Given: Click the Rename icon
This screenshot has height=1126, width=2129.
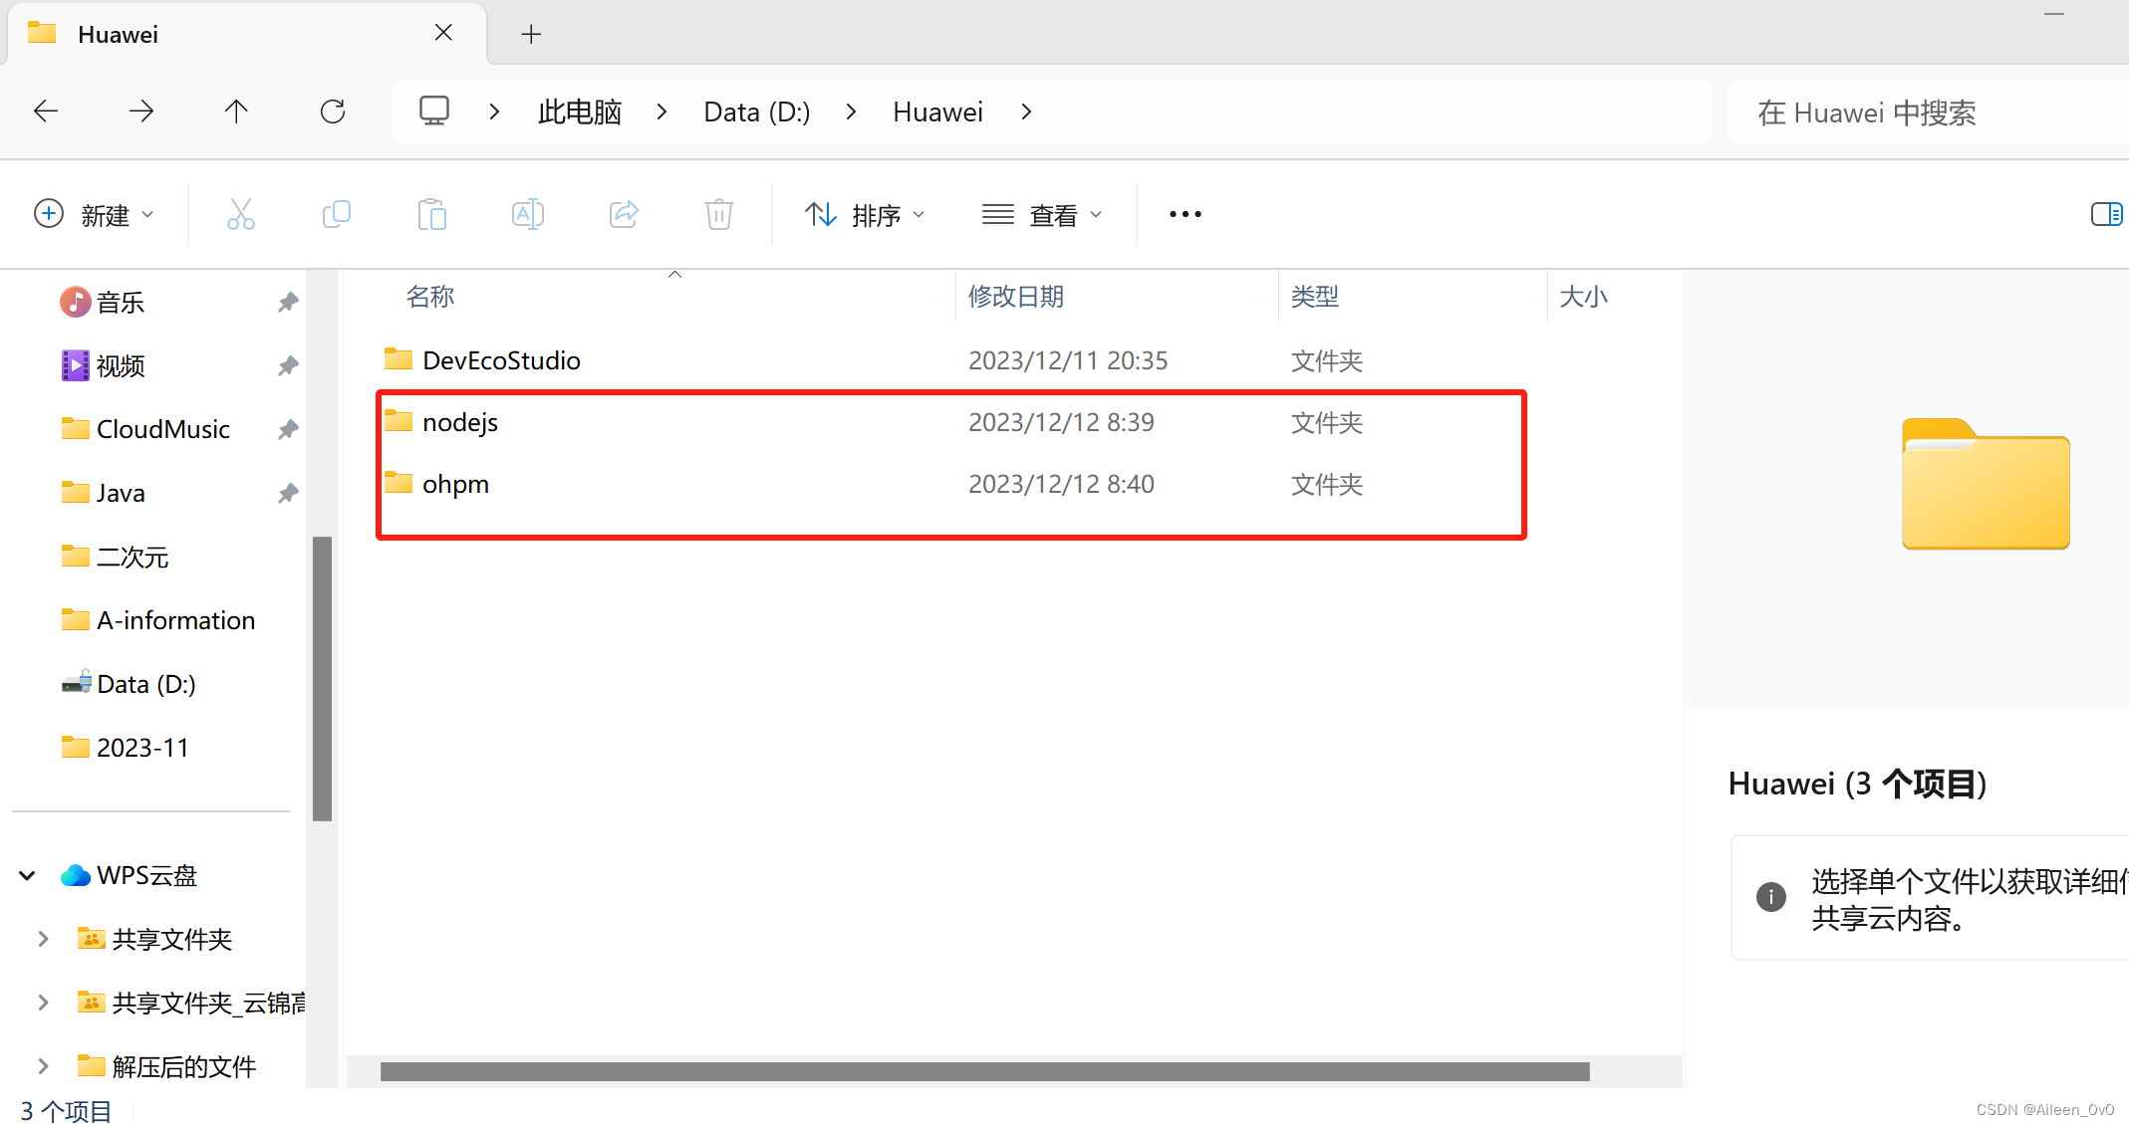Looking at the screenshot, I should coord(527,214).
